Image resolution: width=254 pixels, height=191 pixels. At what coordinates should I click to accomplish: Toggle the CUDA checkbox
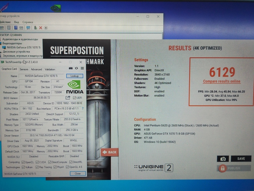pyautogui.click(x=37, y=162)
